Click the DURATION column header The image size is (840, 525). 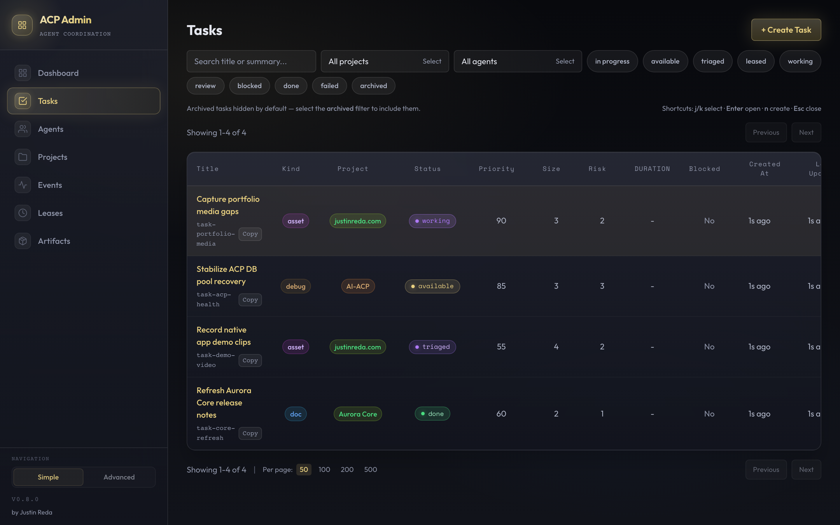pyautogui.click(x=652, y=169)
